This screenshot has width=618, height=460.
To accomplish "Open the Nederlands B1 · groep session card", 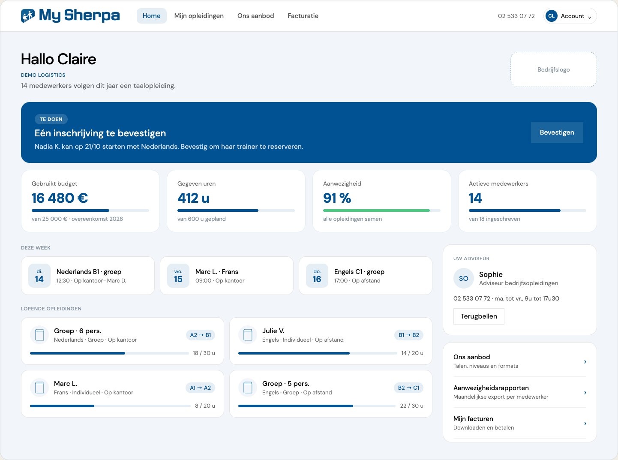I will [88, 276].
